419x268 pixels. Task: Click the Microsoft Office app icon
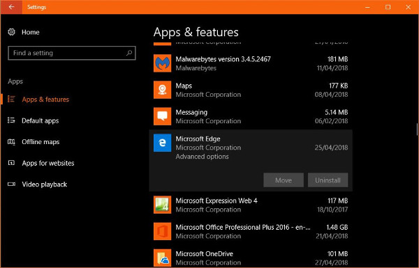point(162,231)
